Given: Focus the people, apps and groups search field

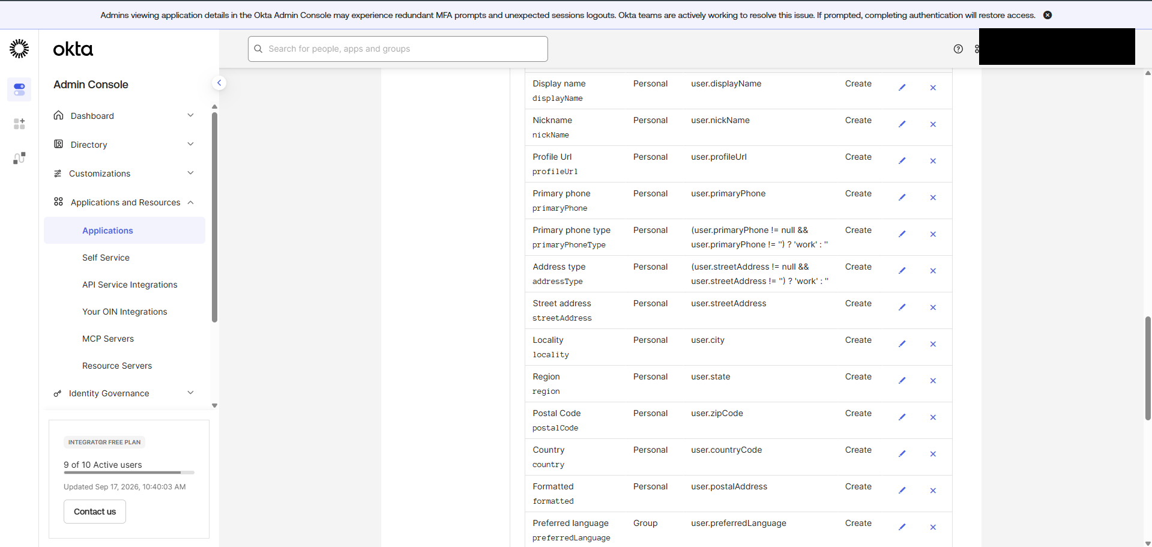Looking at the screenshot, I should (x=397, y=49).
